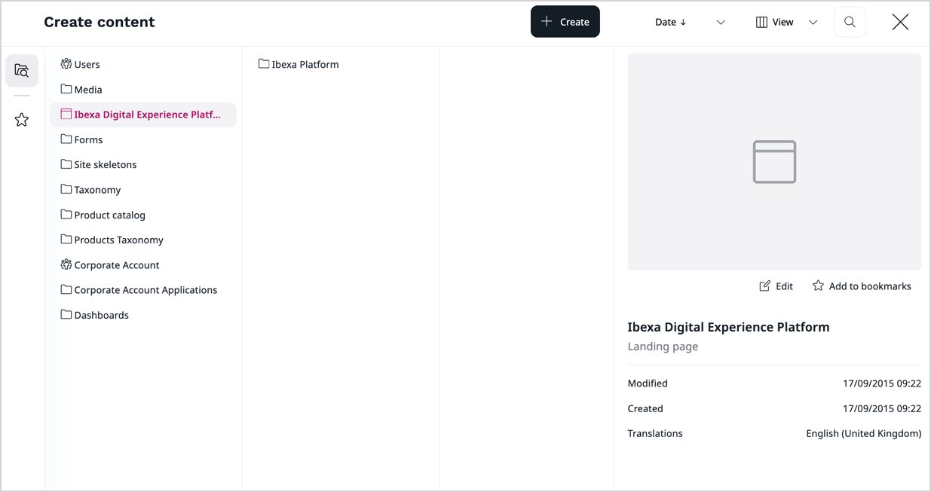Viewport: 931px width, 492px height.
Task: Open the sort direction chevron next to Date
Action: [720, 22]
